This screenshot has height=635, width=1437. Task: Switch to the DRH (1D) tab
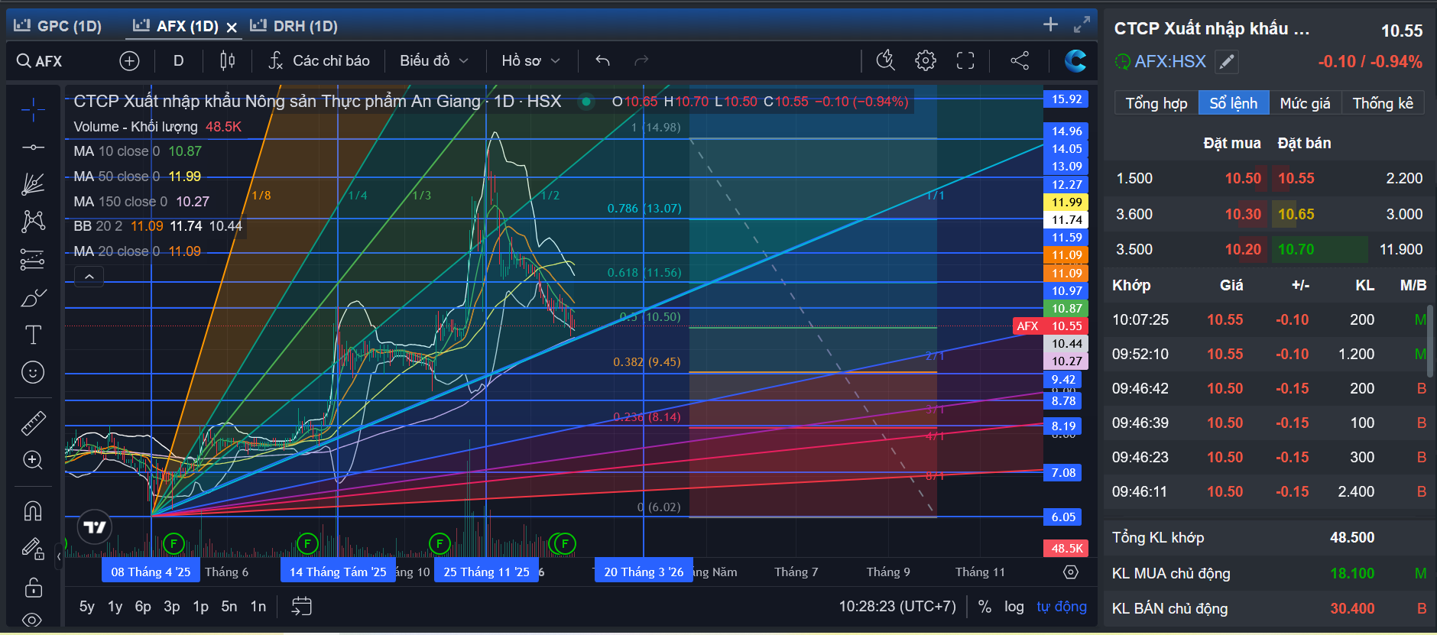click(294, 26)
